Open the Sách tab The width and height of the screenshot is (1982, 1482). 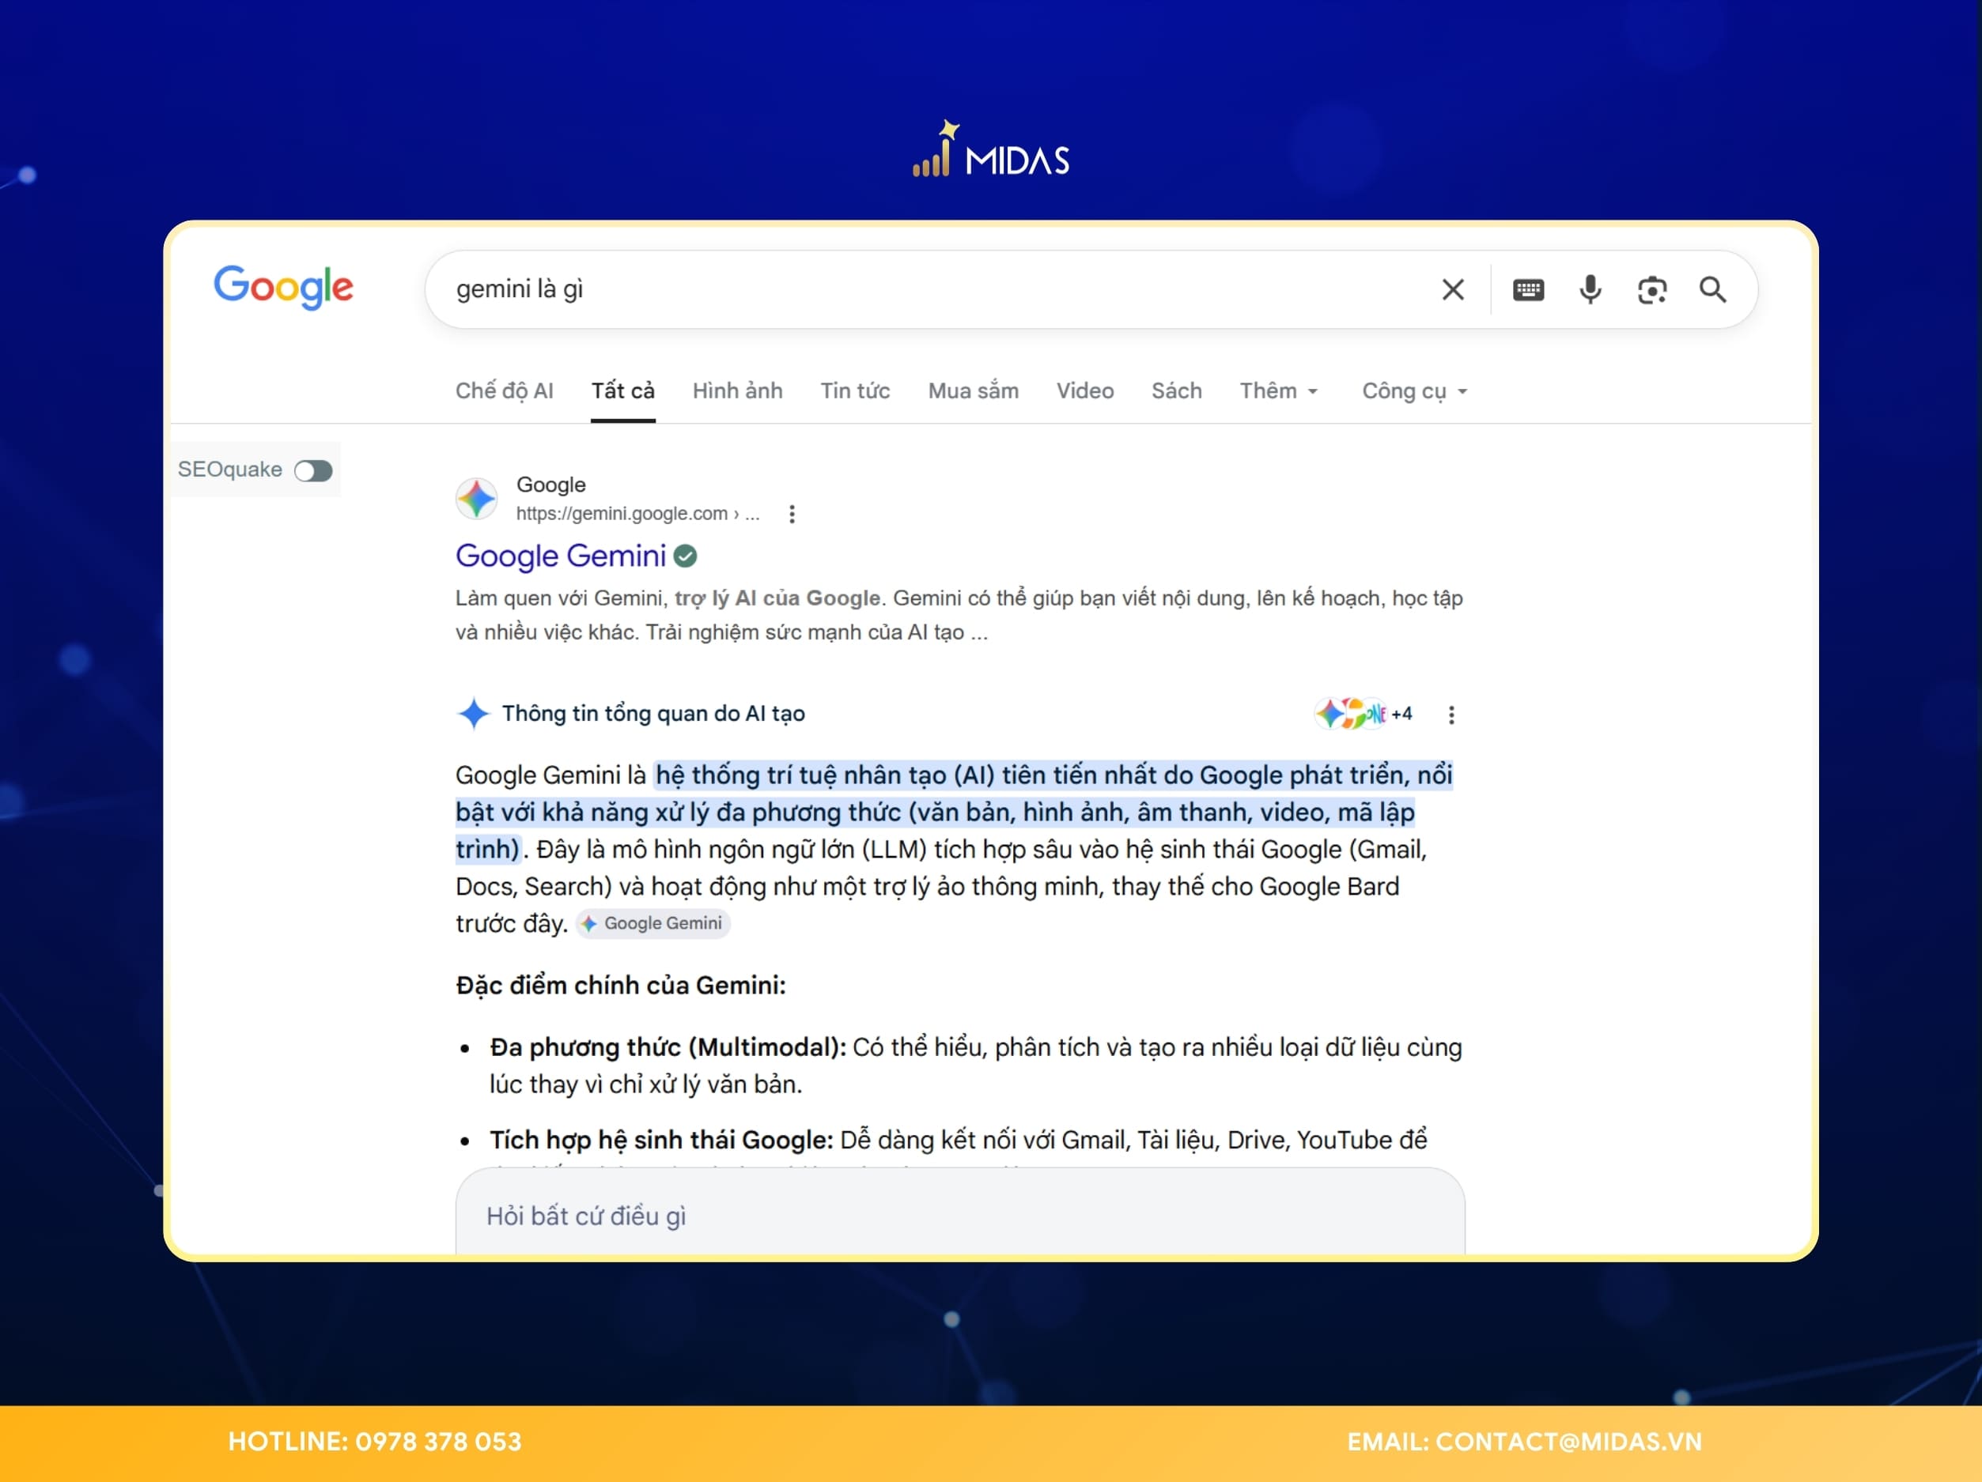click(x=1177, y=390)
